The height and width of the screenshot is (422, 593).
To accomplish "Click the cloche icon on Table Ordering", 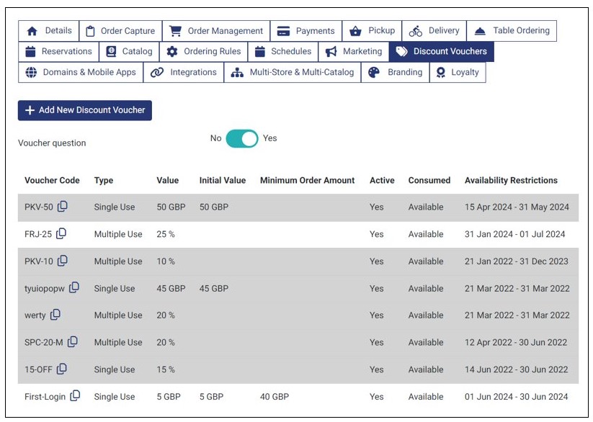I will (480, 31).
